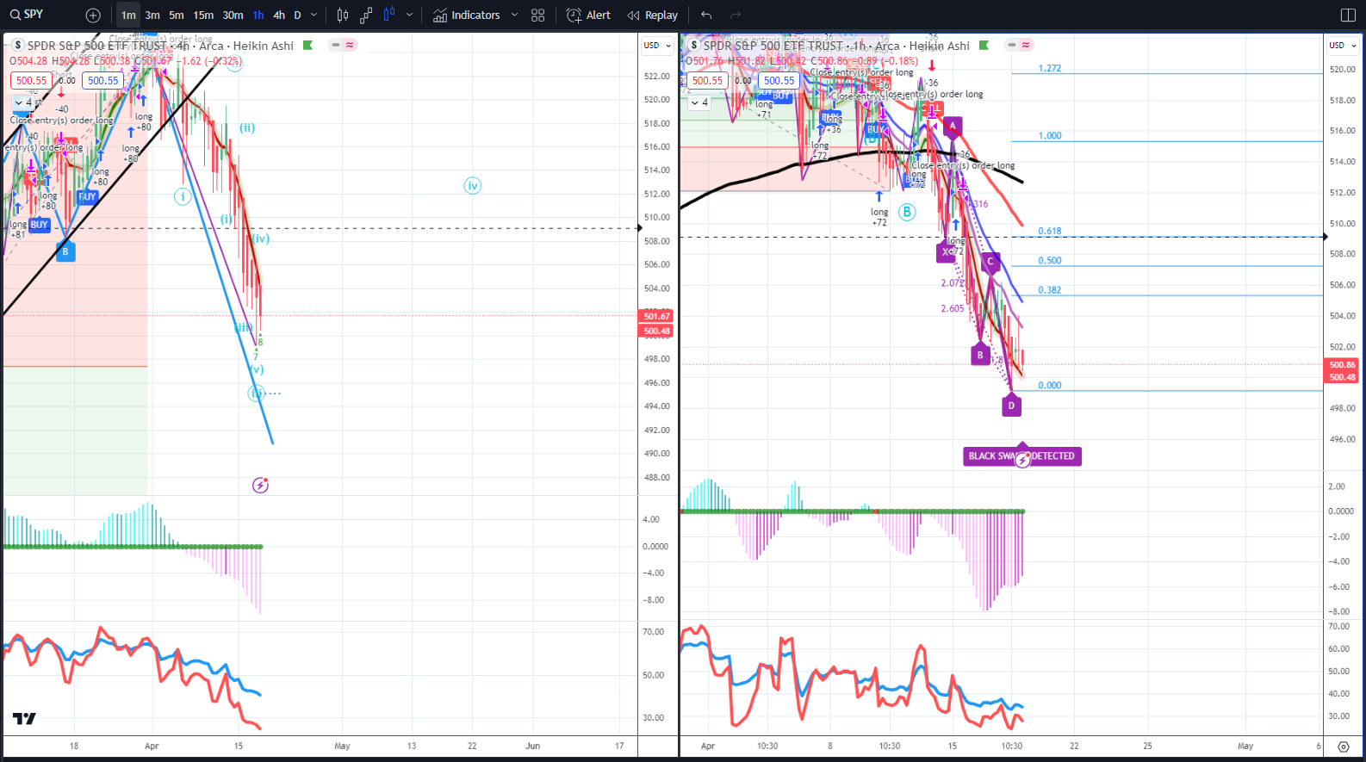Click the 0.382 Fibonacci level label
This screenshot has height=762, width=1366.
(1049, 290)
